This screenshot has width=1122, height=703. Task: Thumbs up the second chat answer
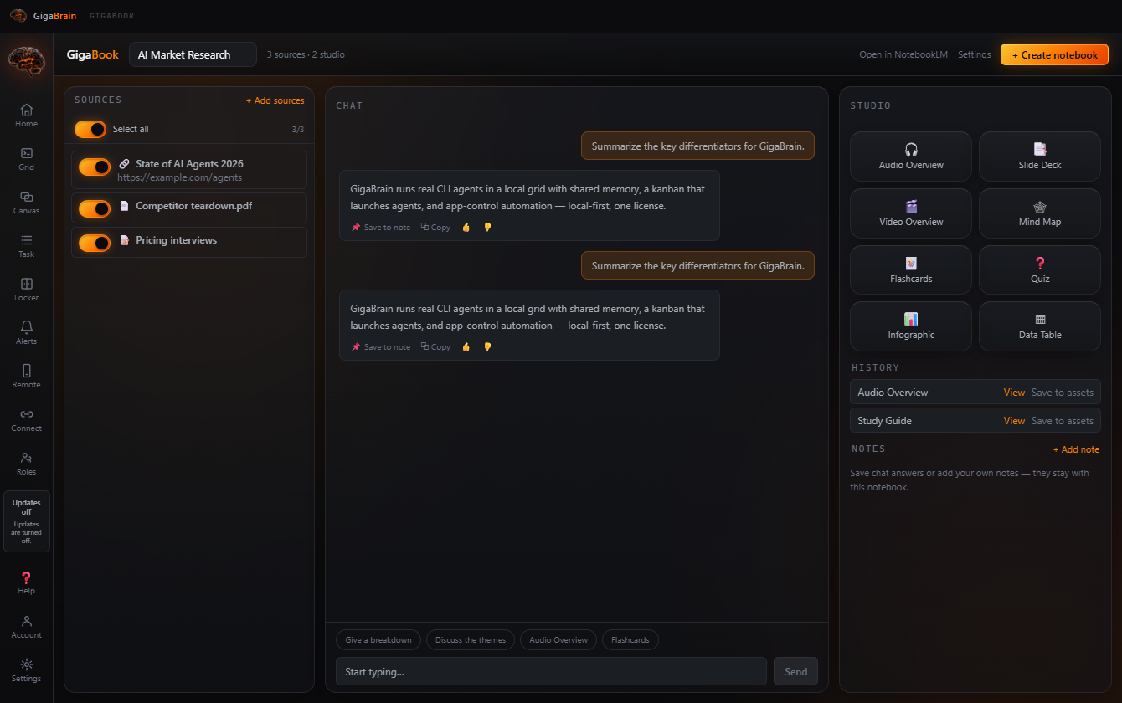pos(466,346)
